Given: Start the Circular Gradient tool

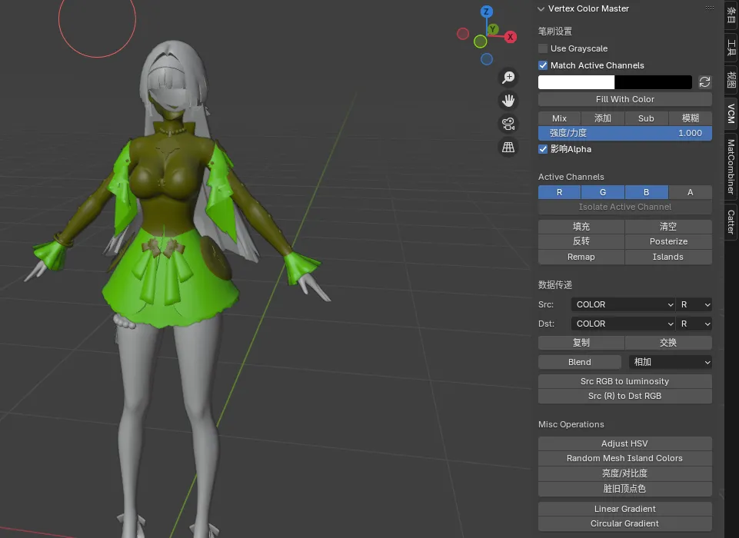Looking at the screenshot, I should coord(625,524).
